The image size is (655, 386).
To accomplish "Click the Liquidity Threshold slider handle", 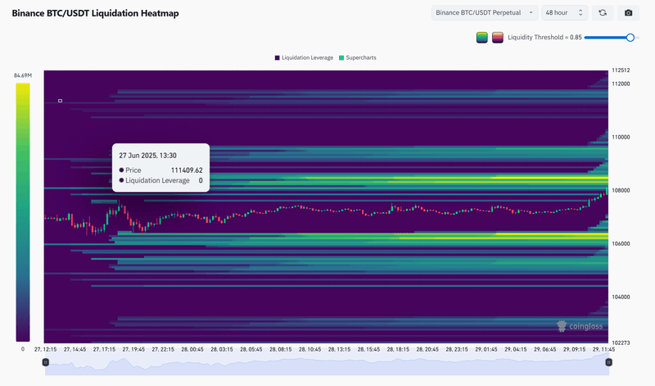I will click(630, 38).
